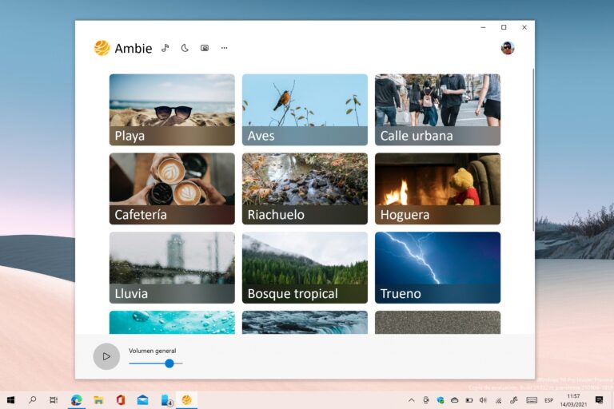Select the waterfall sound card
The width and height of the screenshot is (614, 409).
tap(305, 323)
